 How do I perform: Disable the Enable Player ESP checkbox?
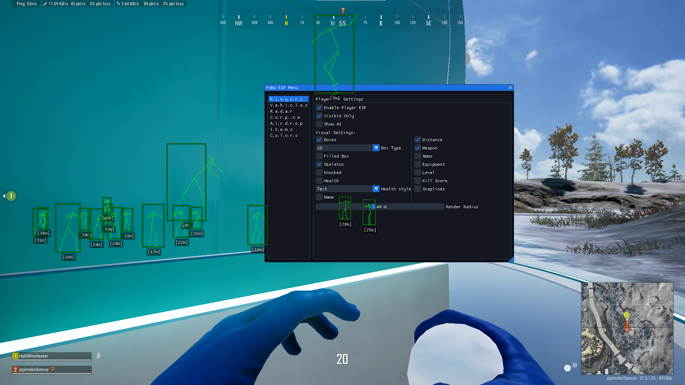(319, 108)
